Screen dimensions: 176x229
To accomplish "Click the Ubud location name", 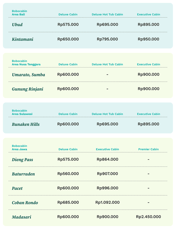I will (17, 25).
